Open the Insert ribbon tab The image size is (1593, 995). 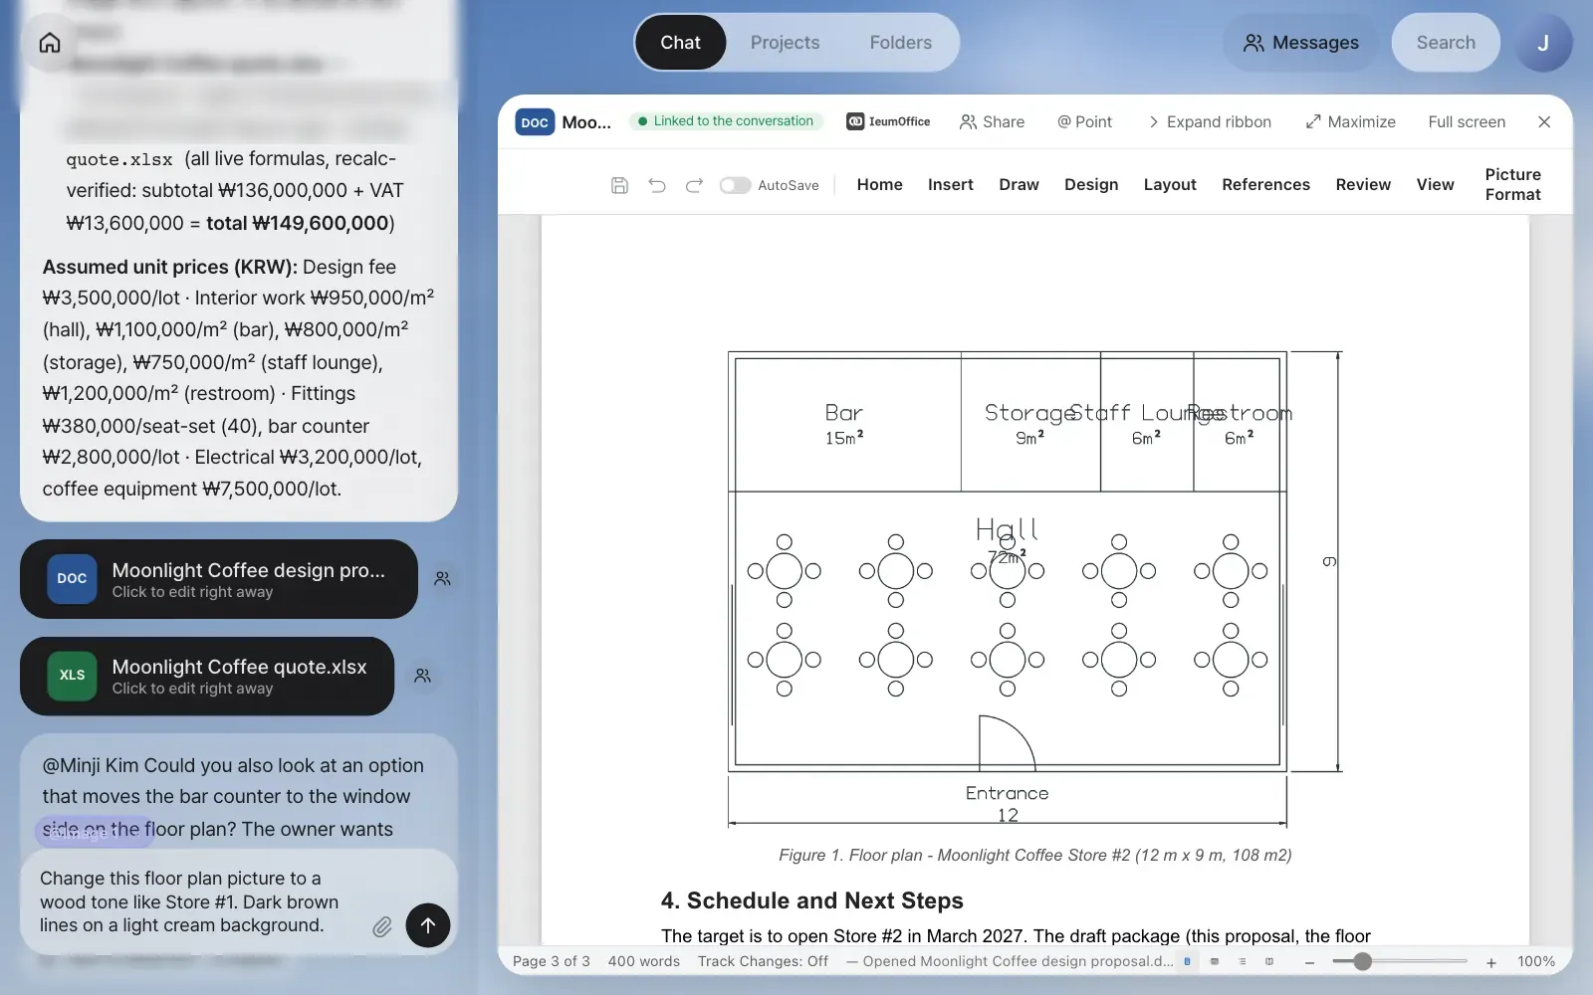(x=951, y=184)
